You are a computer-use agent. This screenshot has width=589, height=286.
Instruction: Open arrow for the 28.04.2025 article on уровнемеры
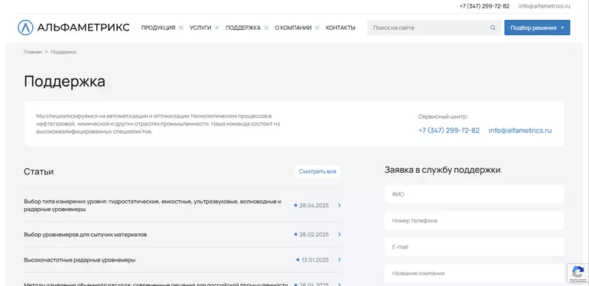(x=339, y=205)
